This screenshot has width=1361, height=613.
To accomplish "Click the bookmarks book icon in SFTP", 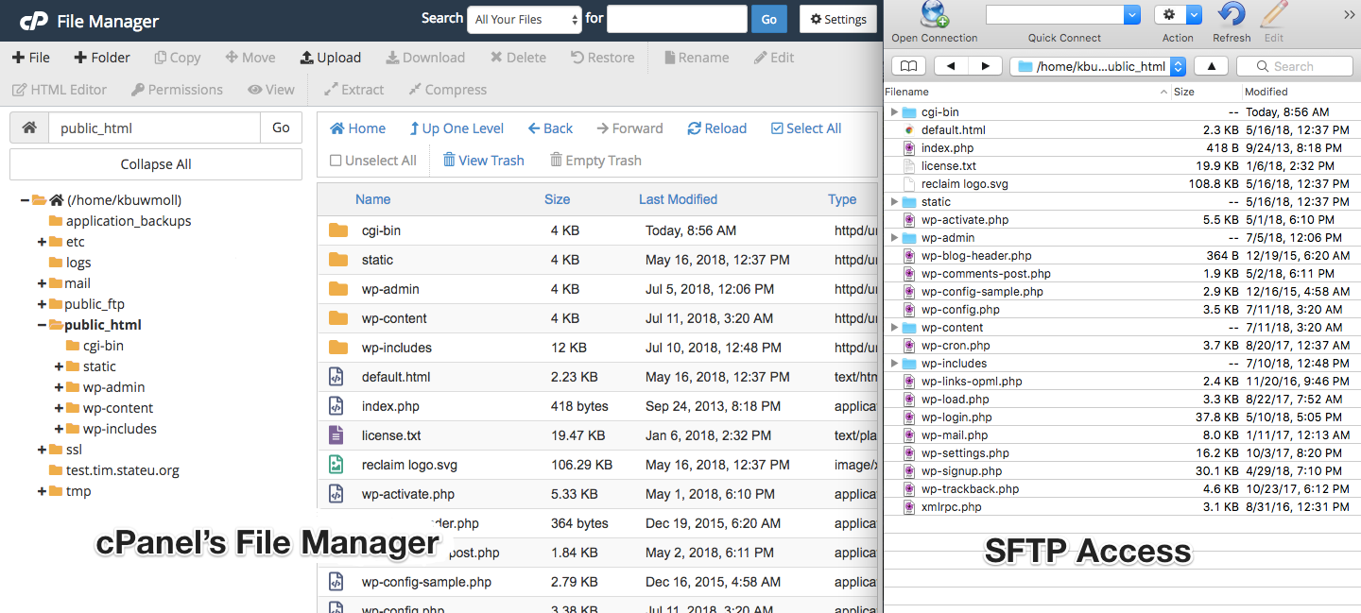I will (908, 66).
